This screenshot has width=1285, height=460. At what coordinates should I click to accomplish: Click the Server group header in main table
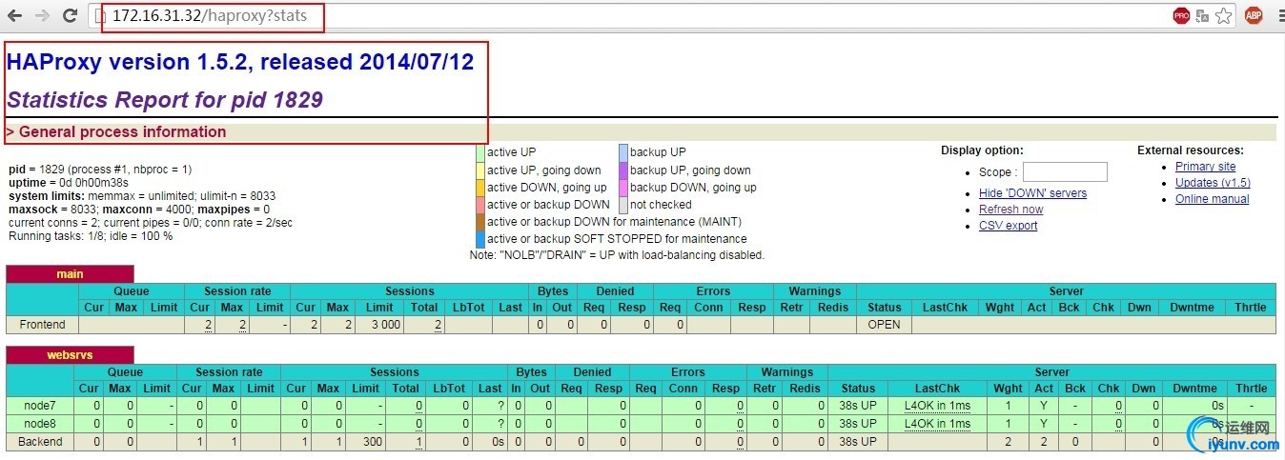click(x=1066, y=291)
